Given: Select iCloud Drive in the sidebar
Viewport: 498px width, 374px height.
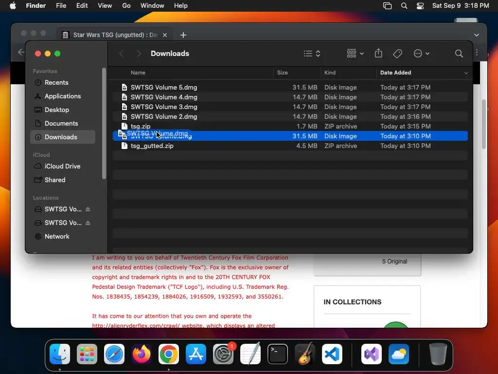Looking at the screenshot, I should [63, 167].
